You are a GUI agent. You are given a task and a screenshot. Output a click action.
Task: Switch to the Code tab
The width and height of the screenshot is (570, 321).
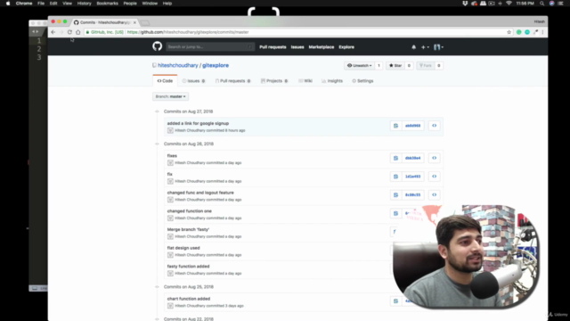pyautogui.click(x=165, y=81)
